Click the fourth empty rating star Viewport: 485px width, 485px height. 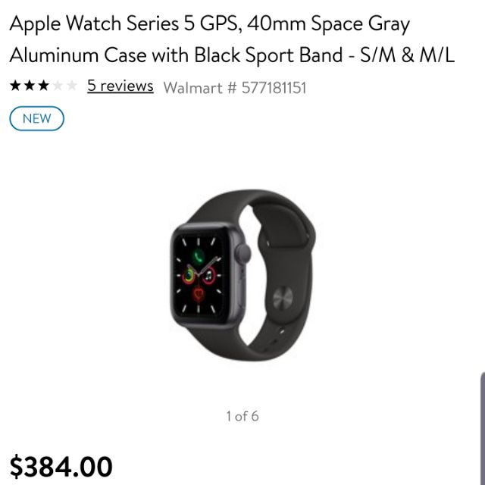58,86
